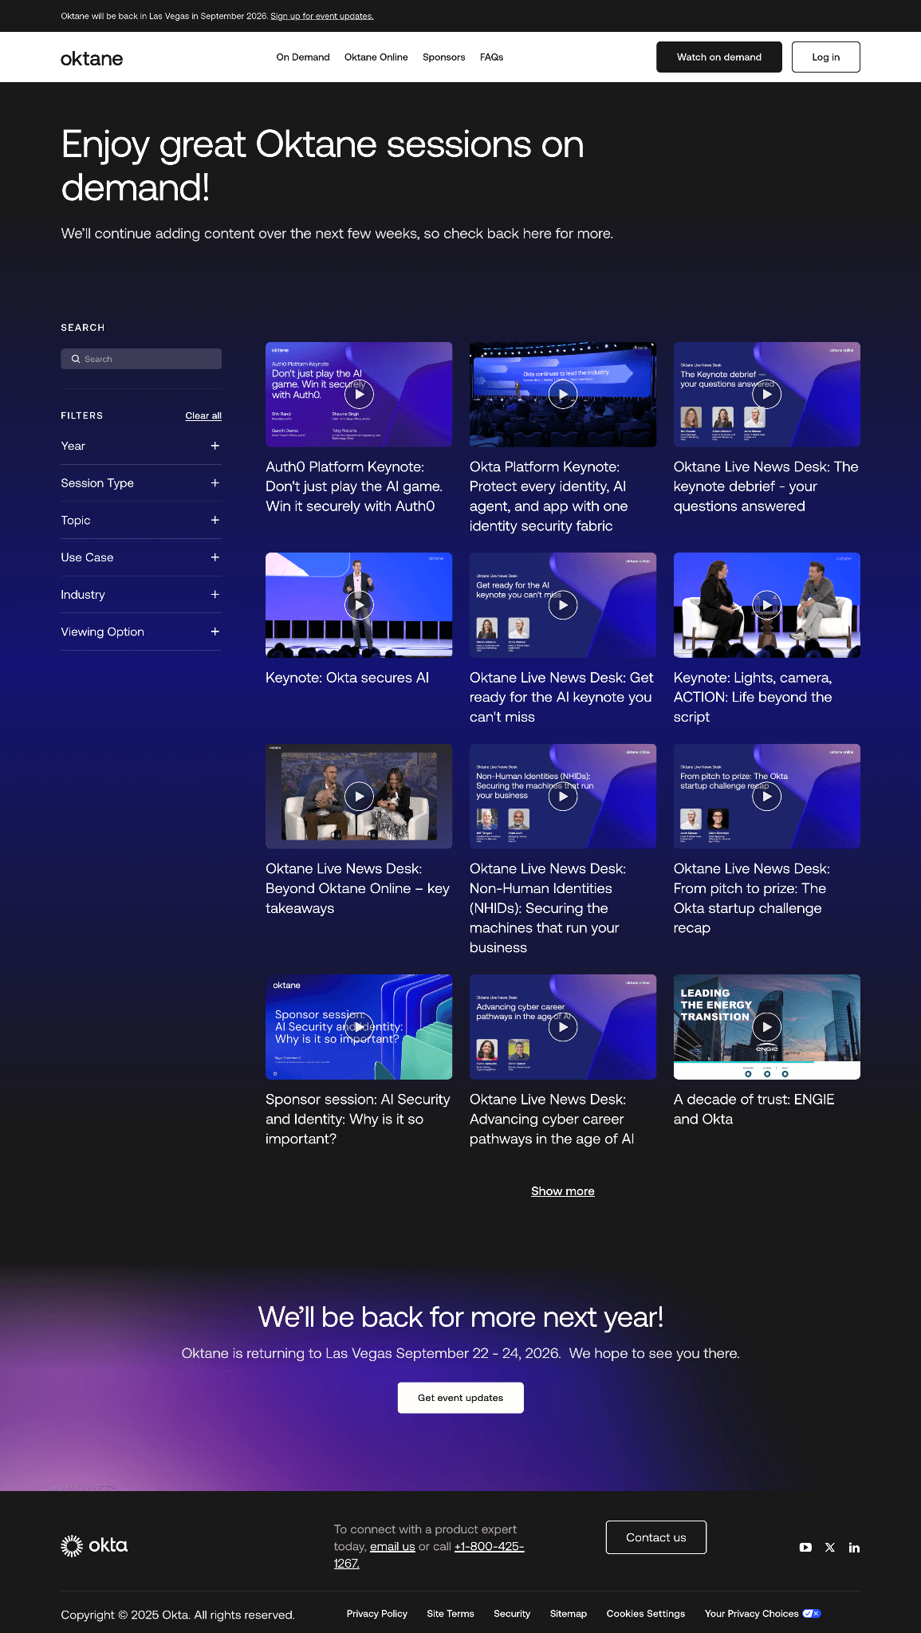Image resolution: width=921 pixels, height=1633 pixels.
Task: Click the Clear all filters link
Action: (x=203, y=415)
